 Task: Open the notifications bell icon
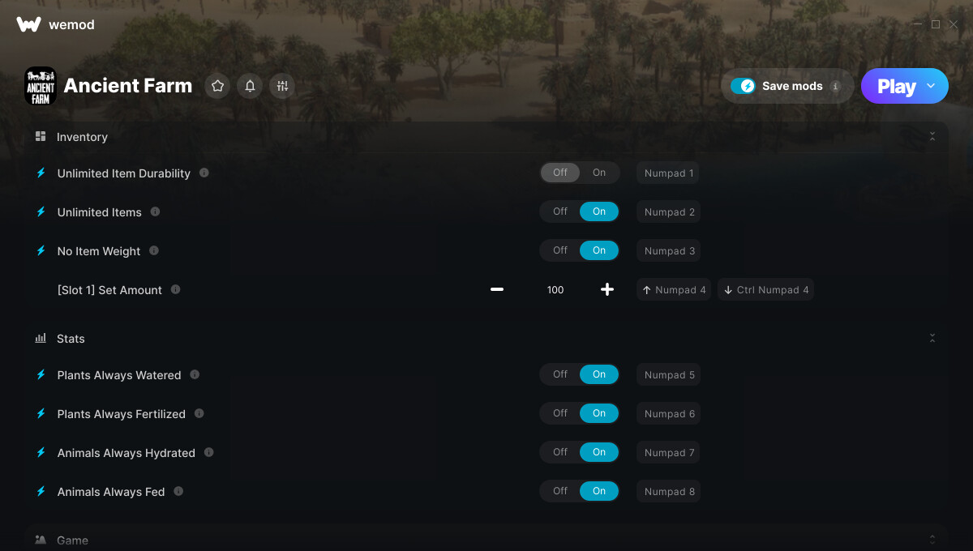(250, 86)
